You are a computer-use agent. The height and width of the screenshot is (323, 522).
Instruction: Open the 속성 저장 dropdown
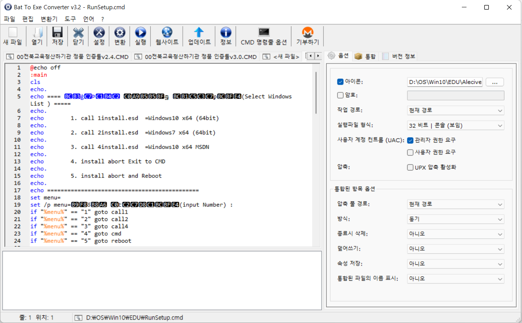[456, 264]
